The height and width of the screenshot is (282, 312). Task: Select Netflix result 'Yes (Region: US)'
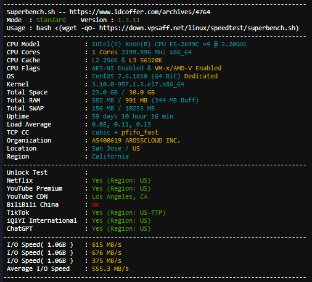121,181
